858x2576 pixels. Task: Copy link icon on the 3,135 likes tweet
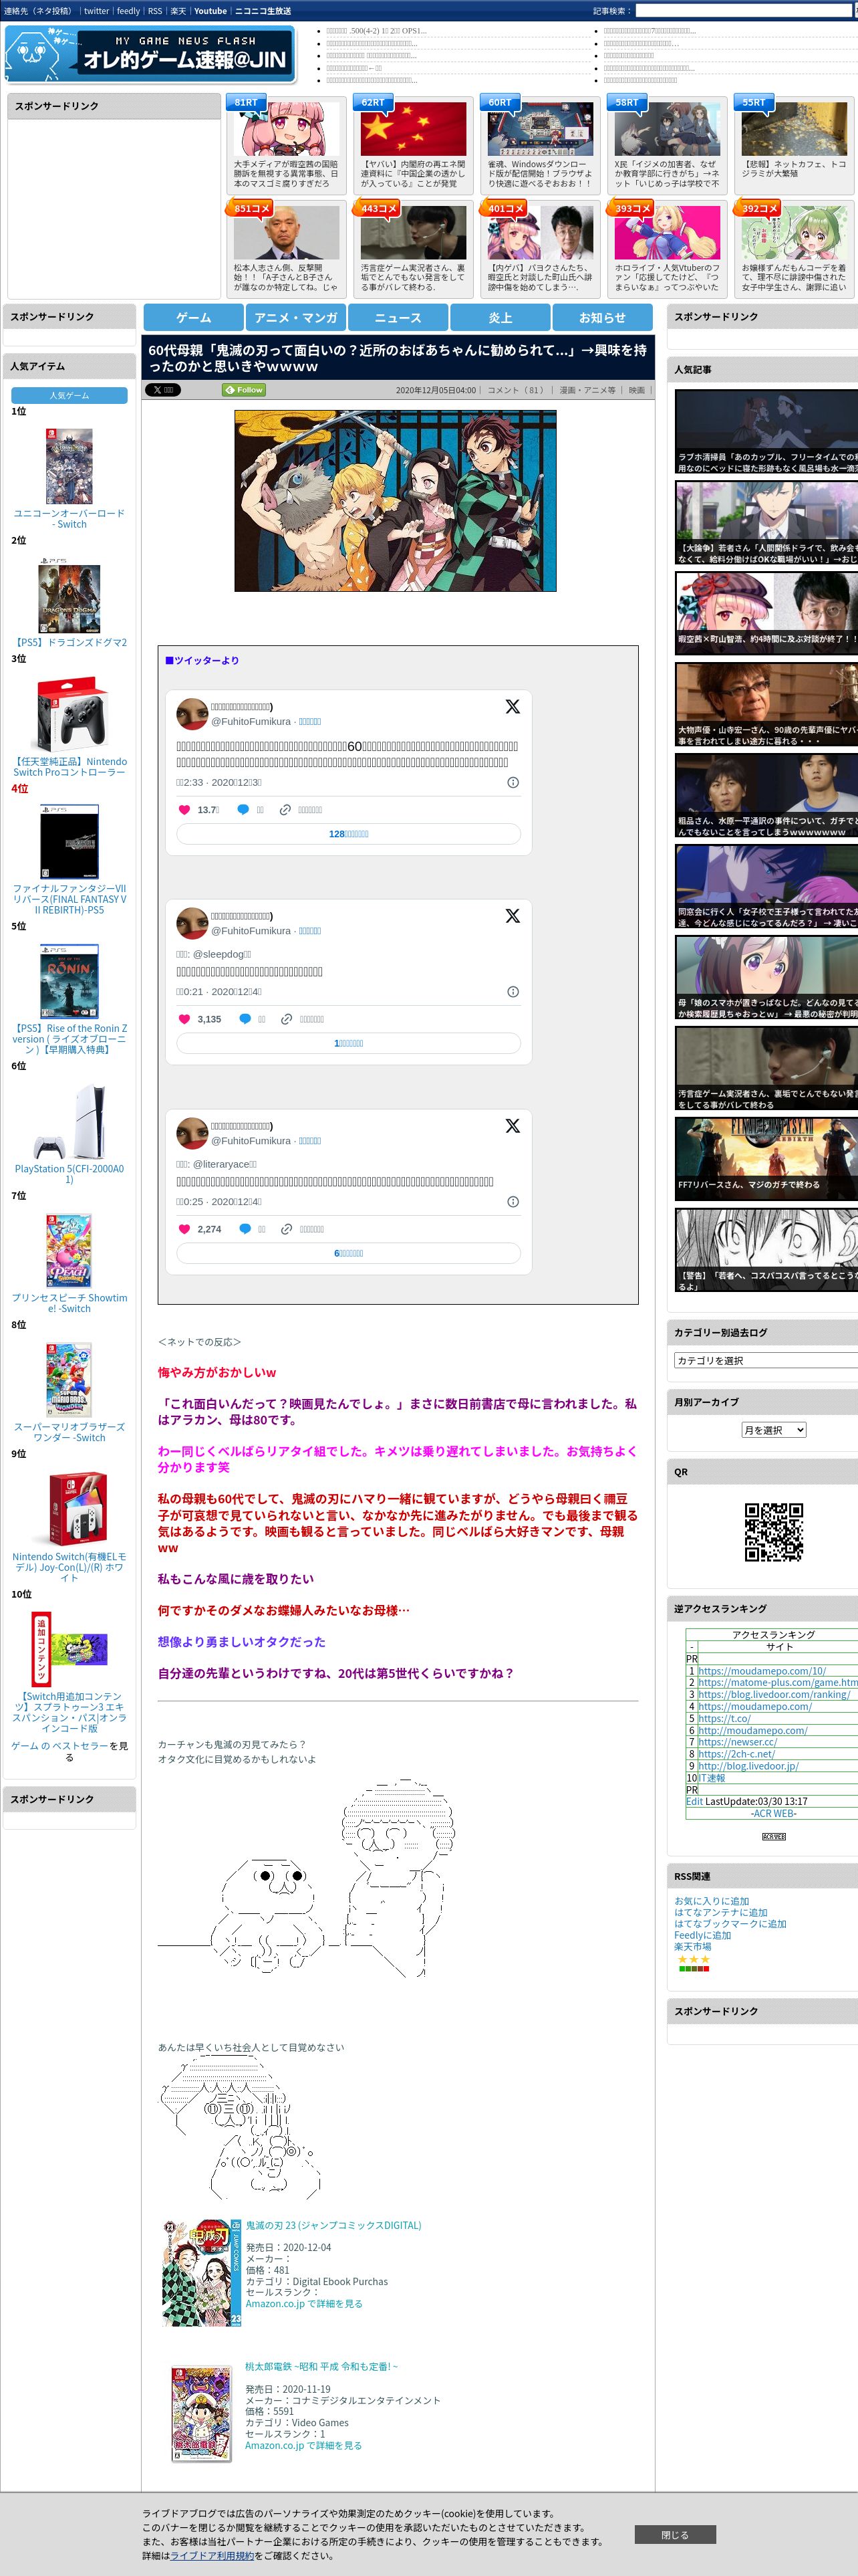[287, 1019]
